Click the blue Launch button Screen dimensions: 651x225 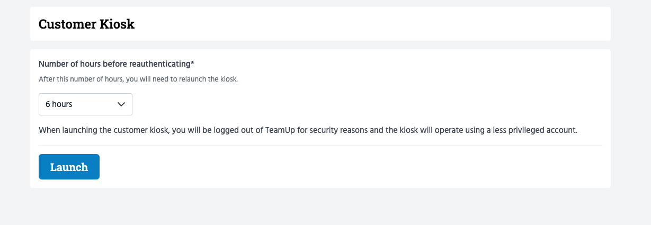[x=69, y=167]
